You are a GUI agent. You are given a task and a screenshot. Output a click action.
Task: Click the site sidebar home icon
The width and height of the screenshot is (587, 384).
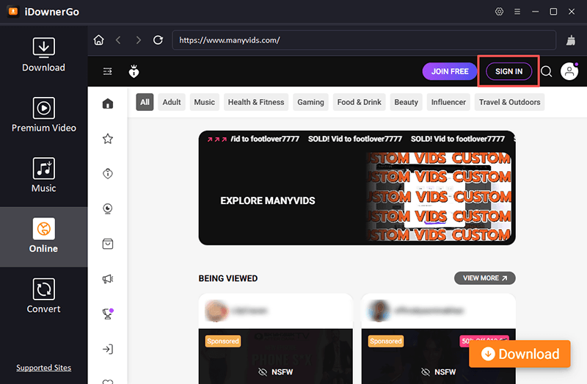click(x=108, y=104)
